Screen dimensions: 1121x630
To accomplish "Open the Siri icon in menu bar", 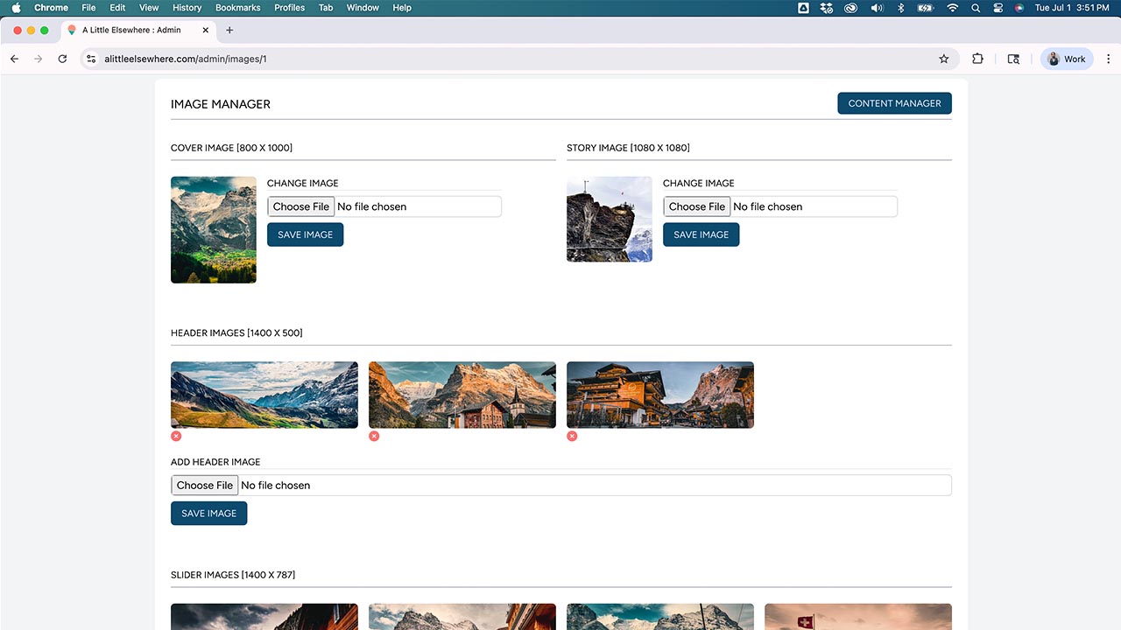I will [1019, 8].
